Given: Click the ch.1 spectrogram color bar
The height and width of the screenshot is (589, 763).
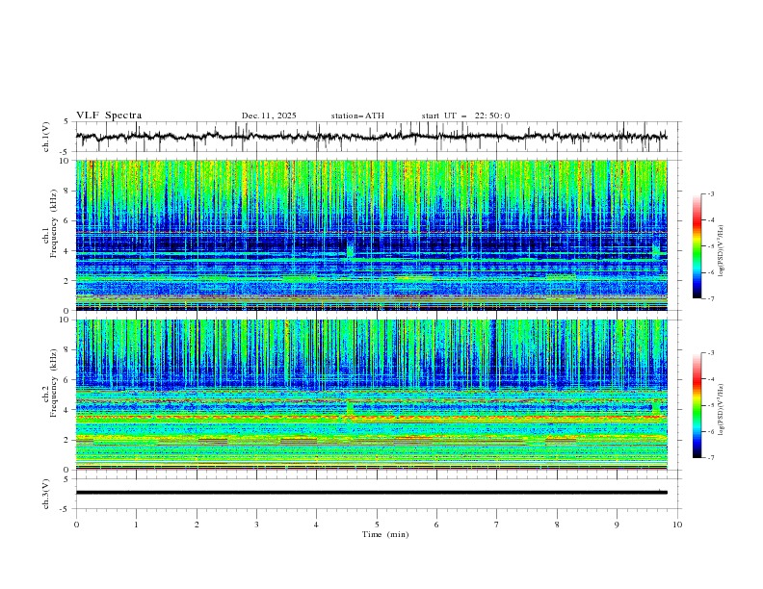Looking at the screenshot, I should tap(697, 246).
